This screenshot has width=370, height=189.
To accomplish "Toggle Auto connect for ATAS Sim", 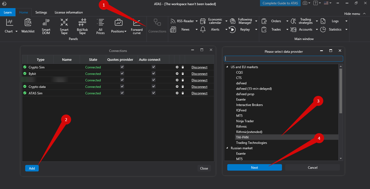I will coord(154,93).
